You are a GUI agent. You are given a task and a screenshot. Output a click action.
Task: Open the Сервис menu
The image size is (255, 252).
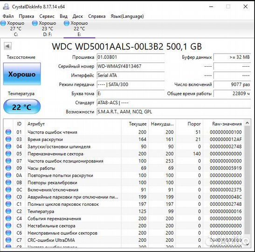tap(47, 16)
